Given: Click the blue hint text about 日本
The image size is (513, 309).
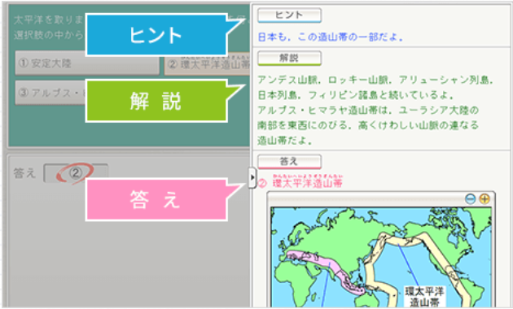Looking at the screenshot, I should pos(331,37).
